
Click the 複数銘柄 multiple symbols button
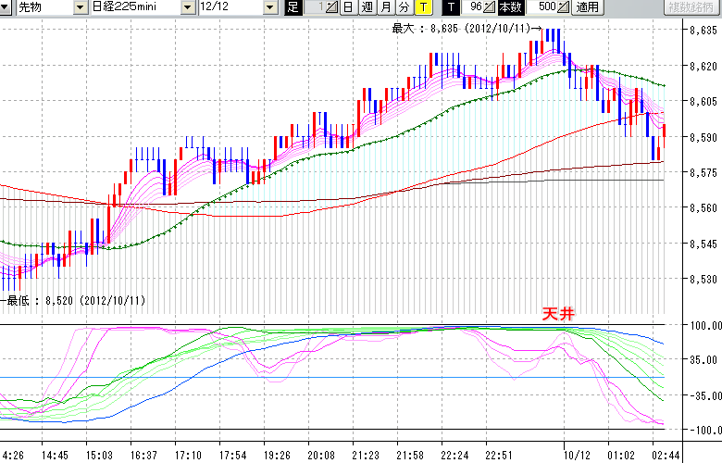692,7
